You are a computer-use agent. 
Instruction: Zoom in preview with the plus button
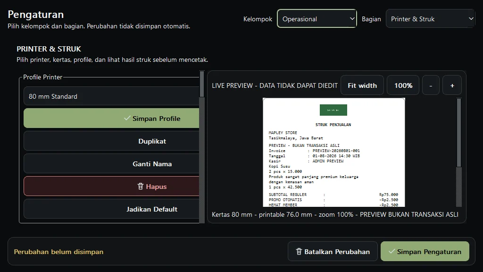point(452,85)
